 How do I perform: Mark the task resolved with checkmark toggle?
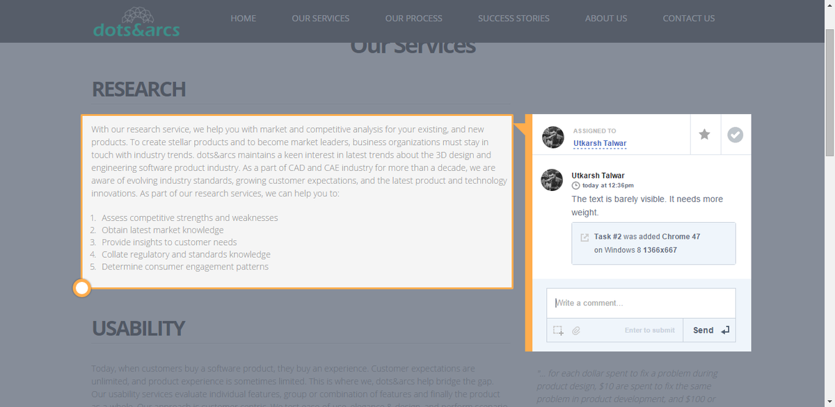point(735,135)
